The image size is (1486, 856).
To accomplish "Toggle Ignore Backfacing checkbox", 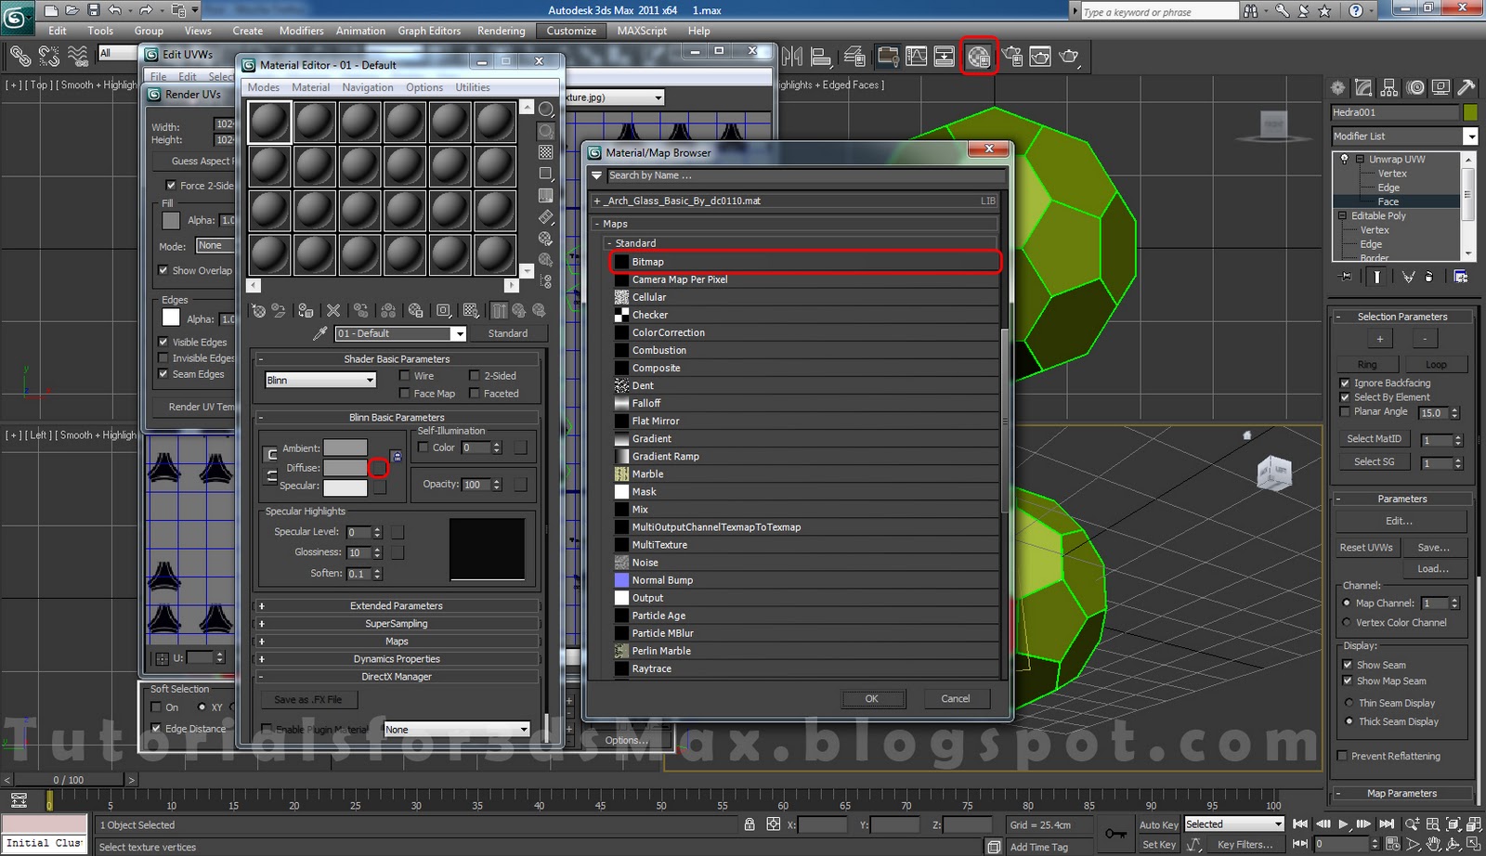I will [x=1344, y=383].
